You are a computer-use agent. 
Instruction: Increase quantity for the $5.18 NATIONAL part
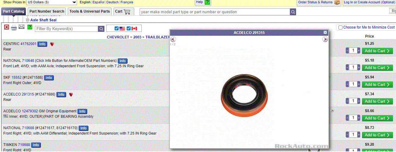[359, 68]
